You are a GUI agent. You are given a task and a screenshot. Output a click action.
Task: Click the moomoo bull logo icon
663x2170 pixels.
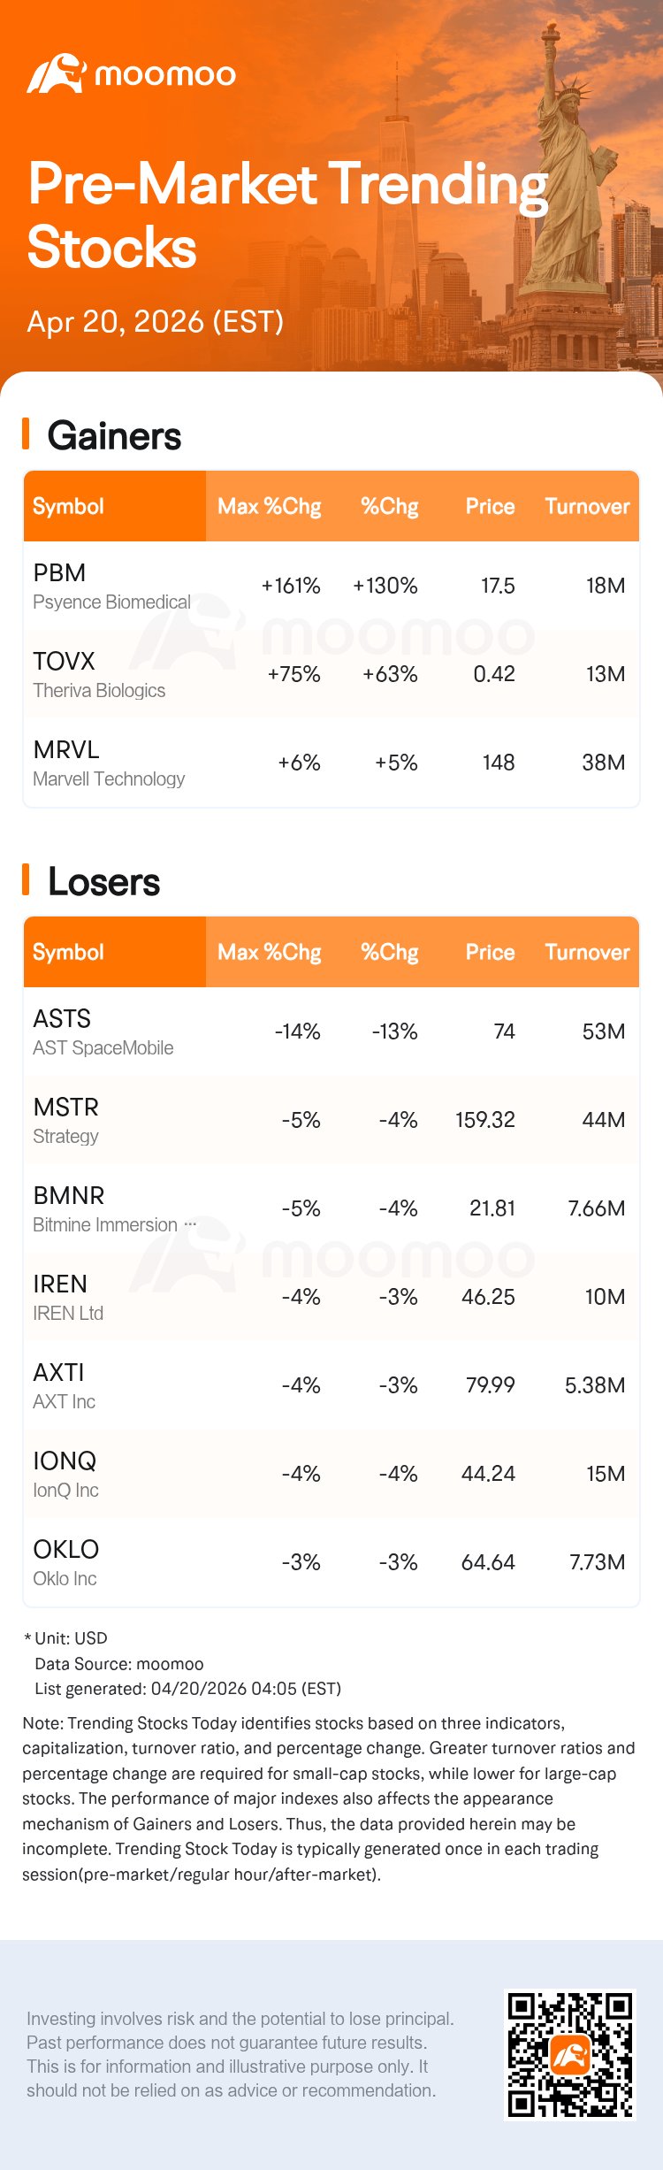(55, 74)
